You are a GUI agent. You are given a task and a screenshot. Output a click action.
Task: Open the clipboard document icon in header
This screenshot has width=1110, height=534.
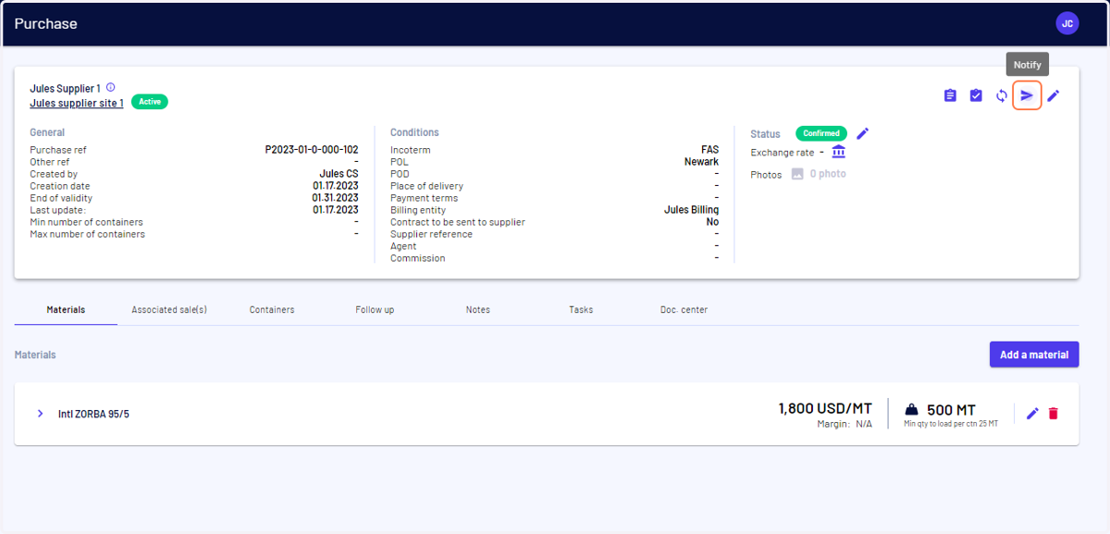point(950,95)
